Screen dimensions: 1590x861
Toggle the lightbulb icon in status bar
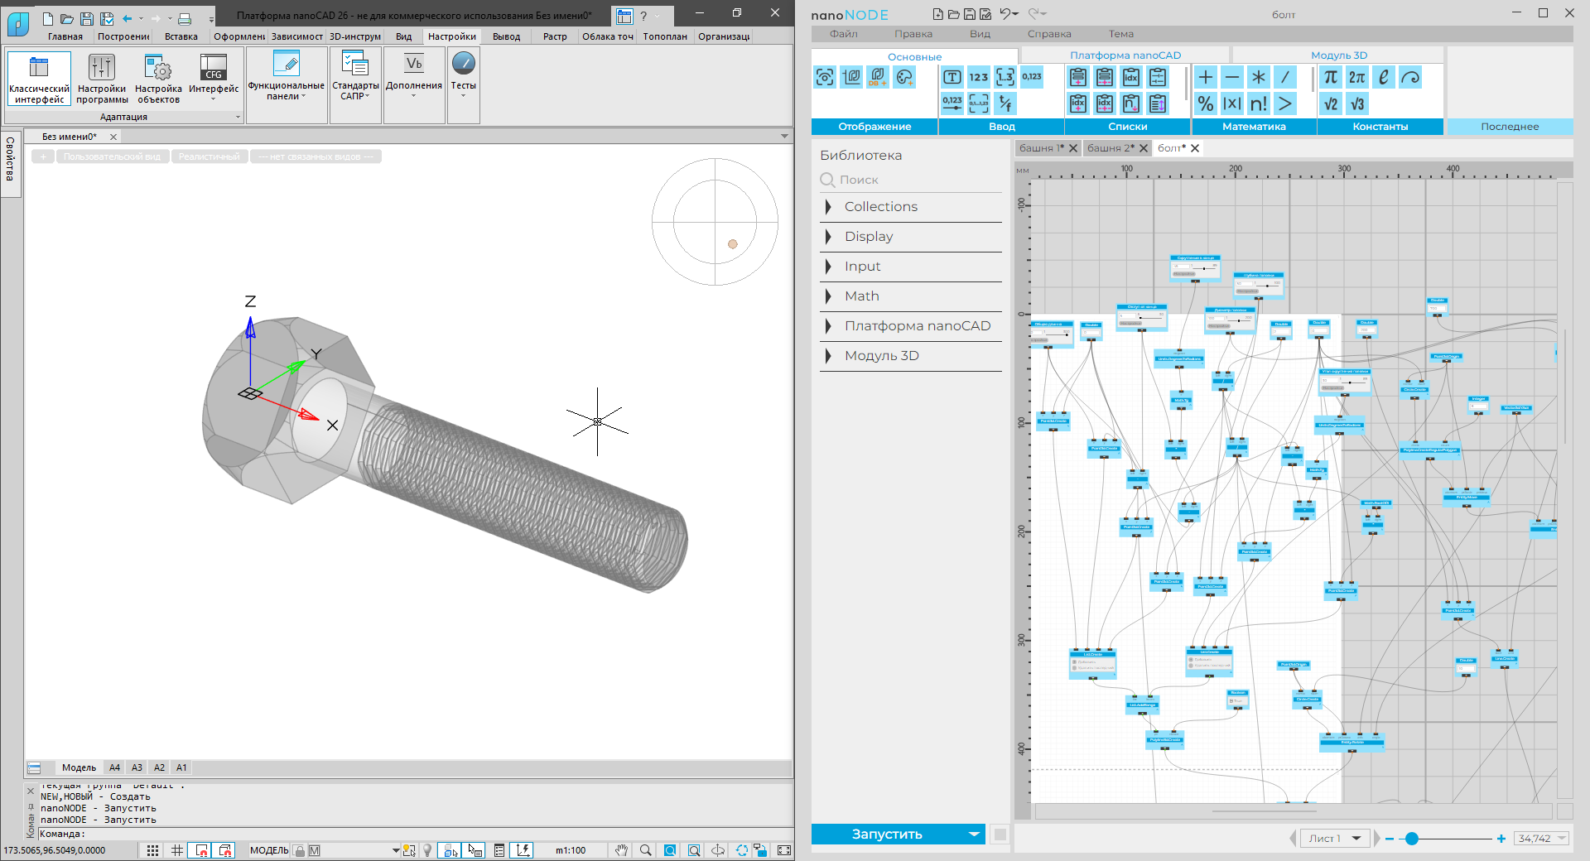point(427,850)
